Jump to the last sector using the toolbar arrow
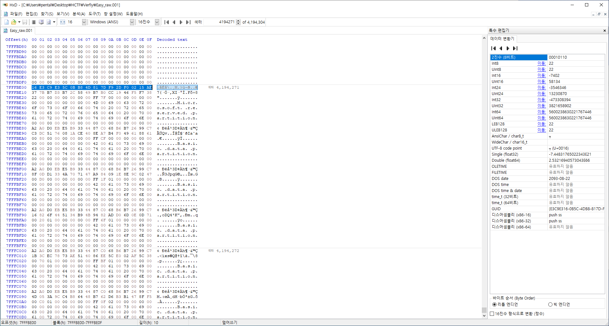The image size is (609, 326). tap(188, 22)
